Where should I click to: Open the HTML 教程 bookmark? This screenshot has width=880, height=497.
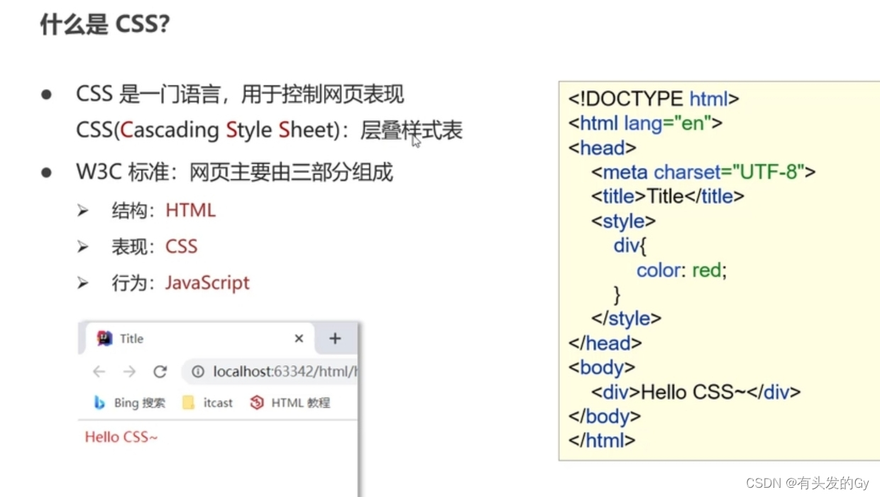300,403
